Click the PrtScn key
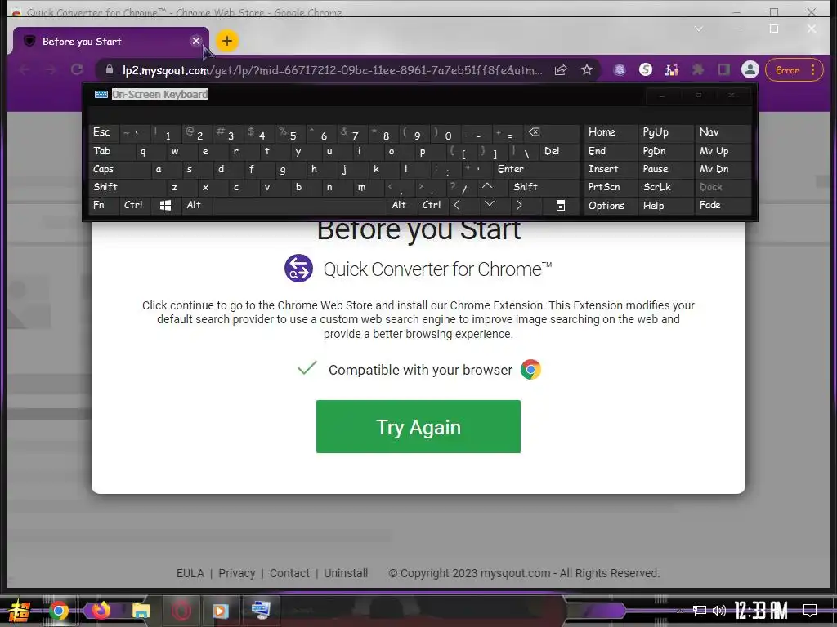Image resolution: width=837 pixels, height=627 pixels. (610, 187)
